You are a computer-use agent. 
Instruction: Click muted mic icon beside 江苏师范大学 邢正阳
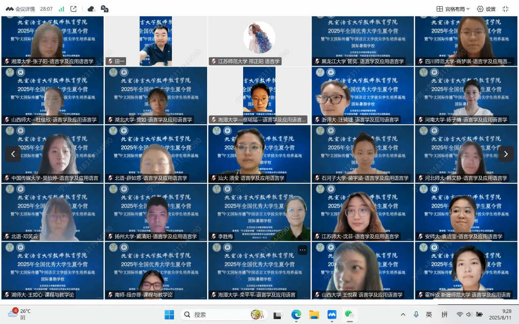tap(214, 61)
